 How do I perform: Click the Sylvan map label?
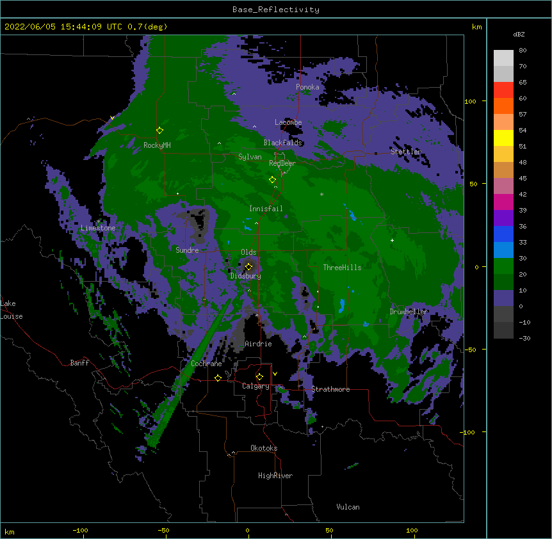[250, 157]
